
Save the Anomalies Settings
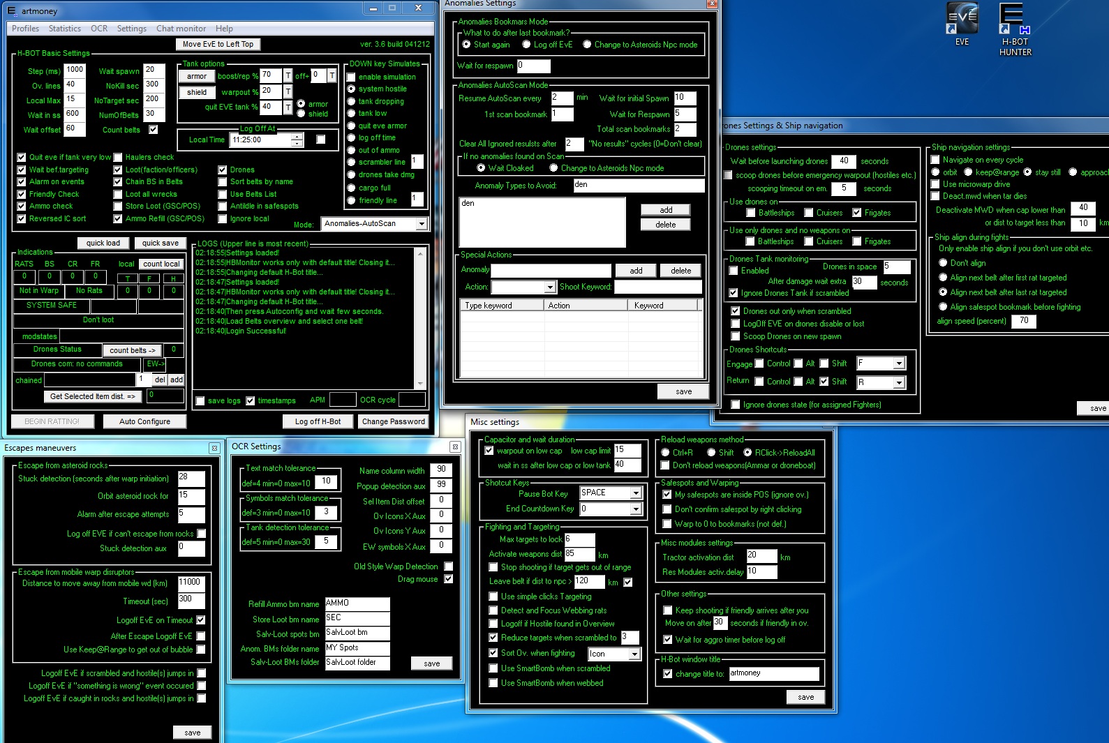point(684,392)
